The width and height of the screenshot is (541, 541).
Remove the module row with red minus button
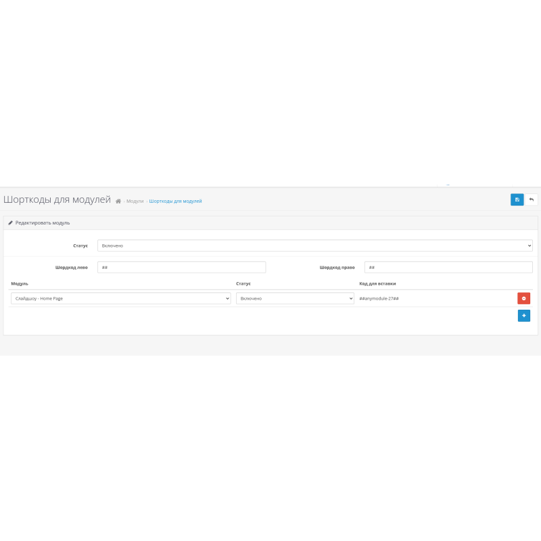tap(523, 298)
